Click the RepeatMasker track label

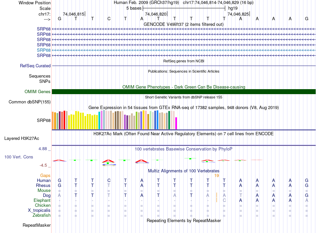[x=37, y=225]
